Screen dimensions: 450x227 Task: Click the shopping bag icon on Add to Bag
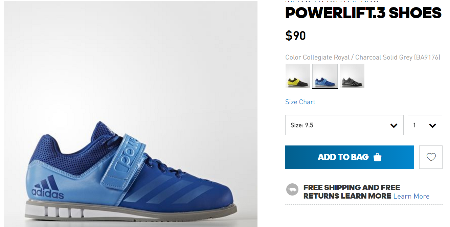[x=377, y=157]
